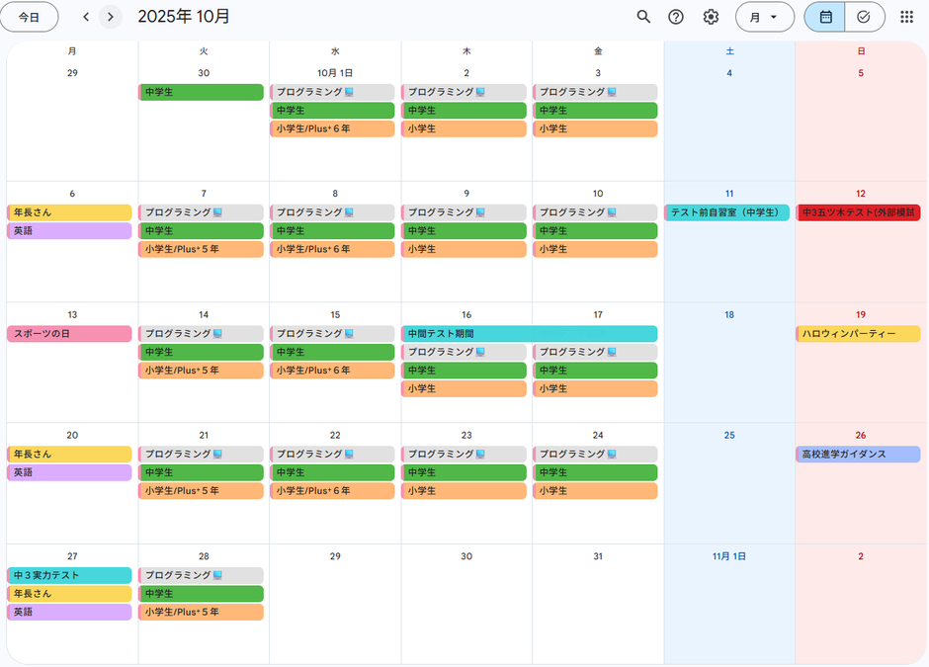The image size is (929, 667).
Task: Open 中学生 event on October 9
Action: 464,230
